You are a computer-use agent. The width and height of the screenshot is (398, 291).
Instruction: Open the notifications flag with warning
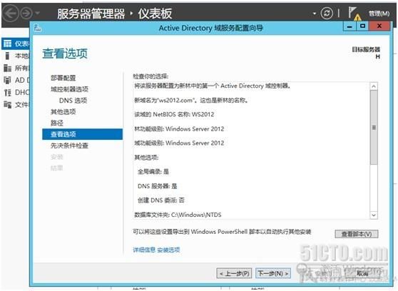coord(354,14)
